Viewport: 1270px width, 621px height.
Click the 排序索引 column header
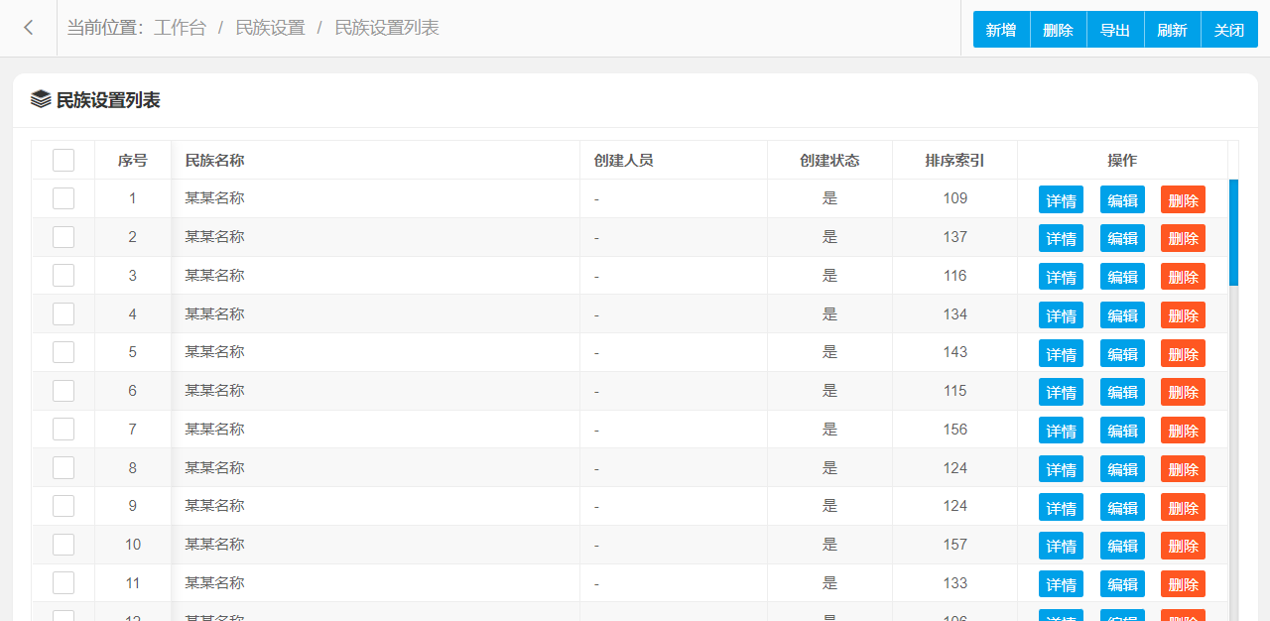point(954,160)
